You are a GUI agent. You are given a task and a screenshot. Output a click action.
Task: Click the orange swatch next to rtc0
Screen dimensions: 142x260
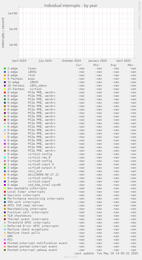tap(5, 75)
